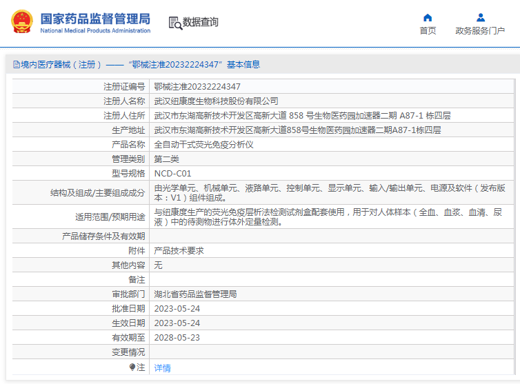
Task: Select the 生效日期 value 2023-05-24
Action: click(x=177, y=323)
